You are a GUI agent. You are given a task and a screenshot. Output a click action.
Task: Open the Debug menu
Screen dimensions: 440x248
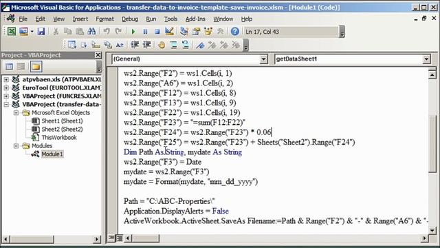click(130, 19)
